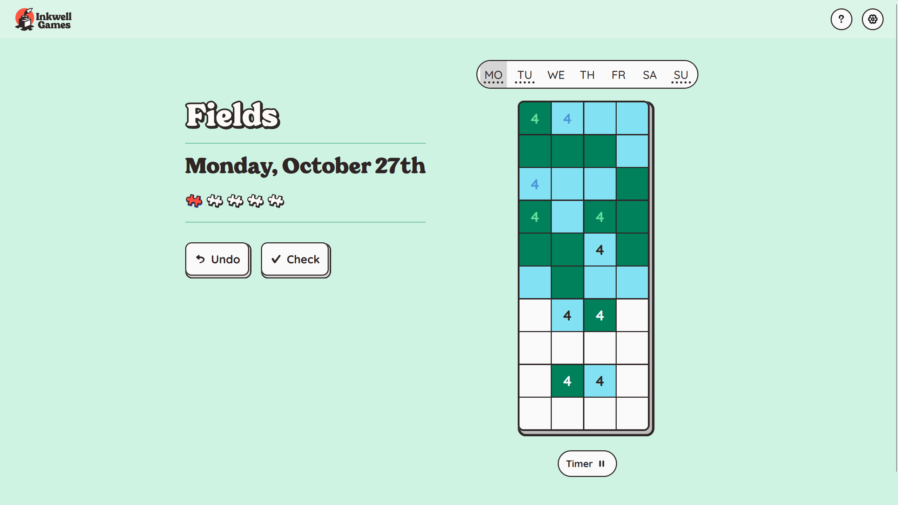The width and height of the screenshot is (898, 505).
Task: Click the fifth puzzle piece icon
Action: (x=276, y=201)
